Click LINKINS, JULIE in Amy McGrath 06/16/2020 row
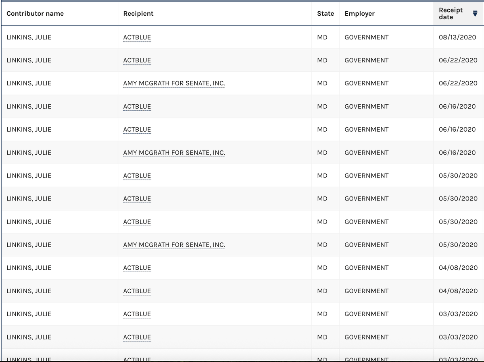The height and width of the screenshot is (362, 484). pos(29,153)
